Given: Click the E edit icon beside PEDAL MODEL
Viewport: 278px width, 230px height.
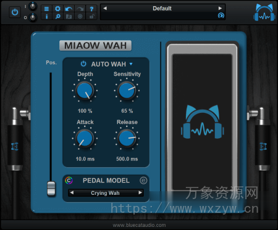Looking at the screenshot, I should coord(143,181).
